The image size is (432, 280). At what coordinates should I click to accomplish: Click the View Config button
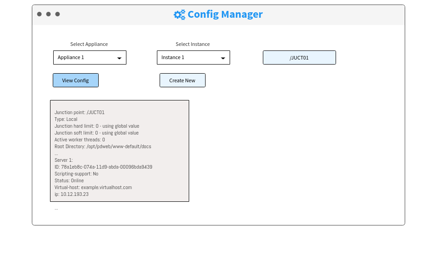76,80
